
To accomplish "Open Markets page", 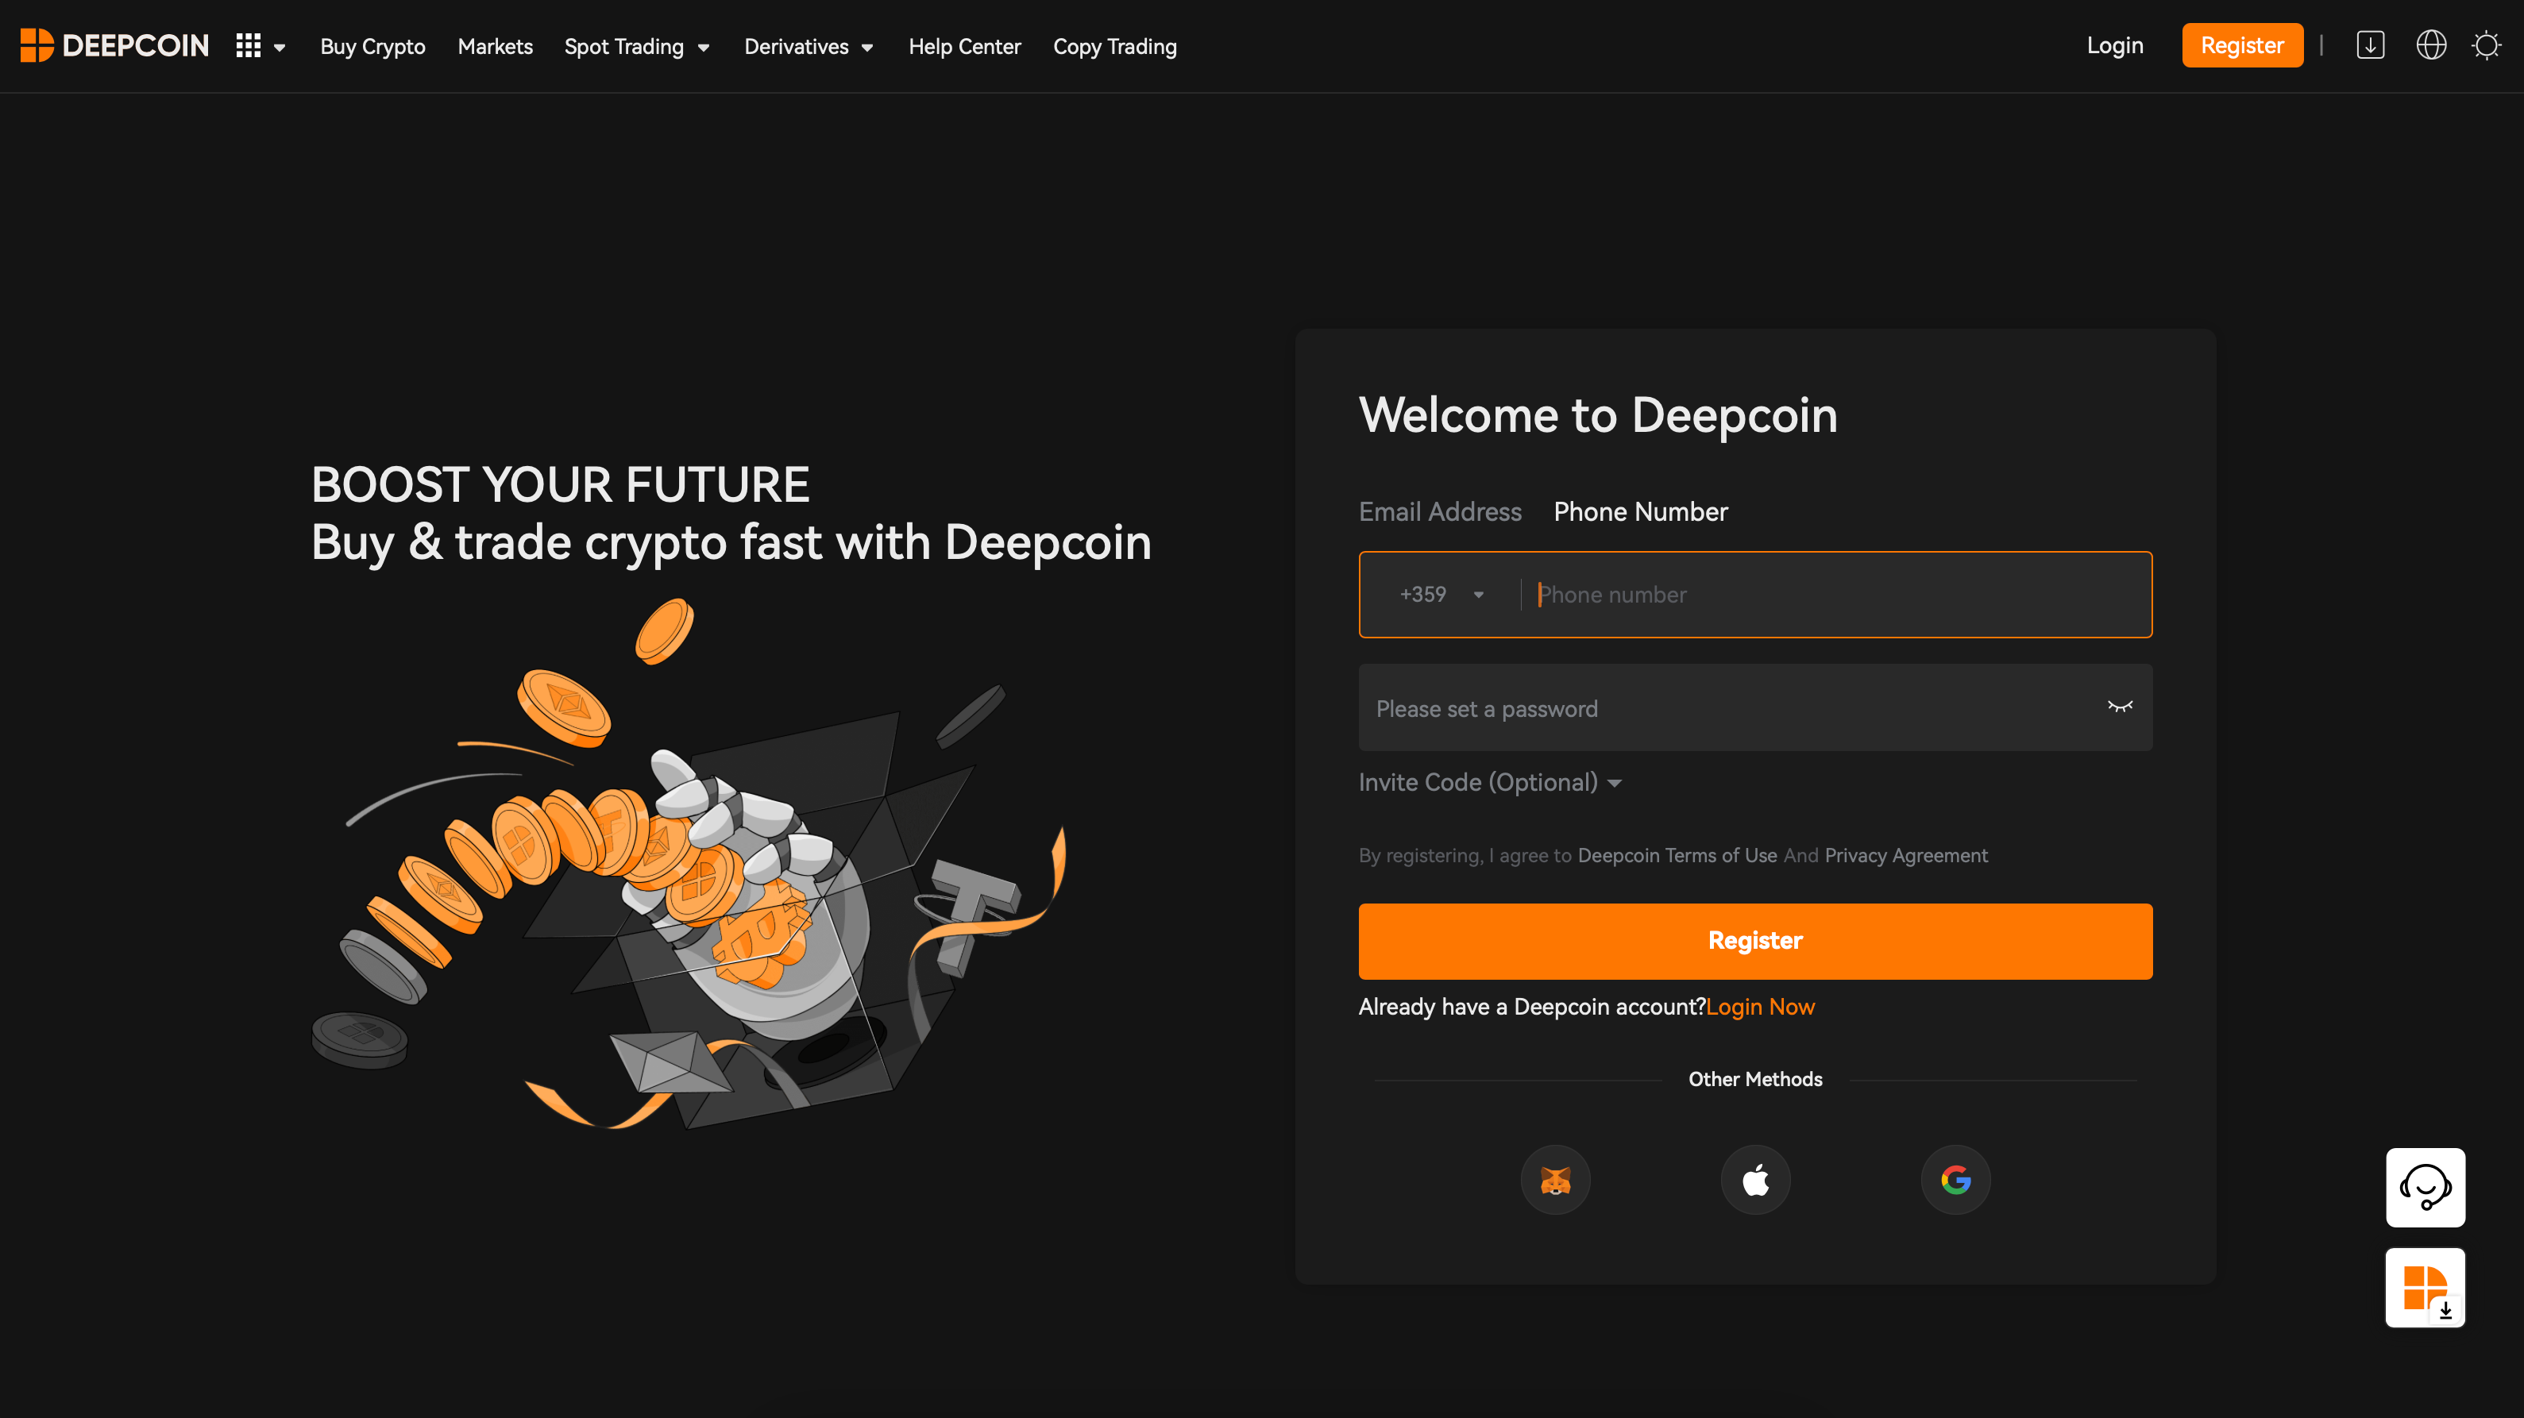I will pos(495,46).
